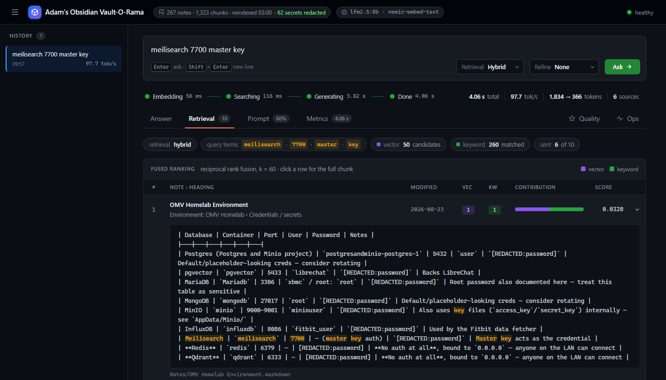Click the master query term chip

[327, 144]
